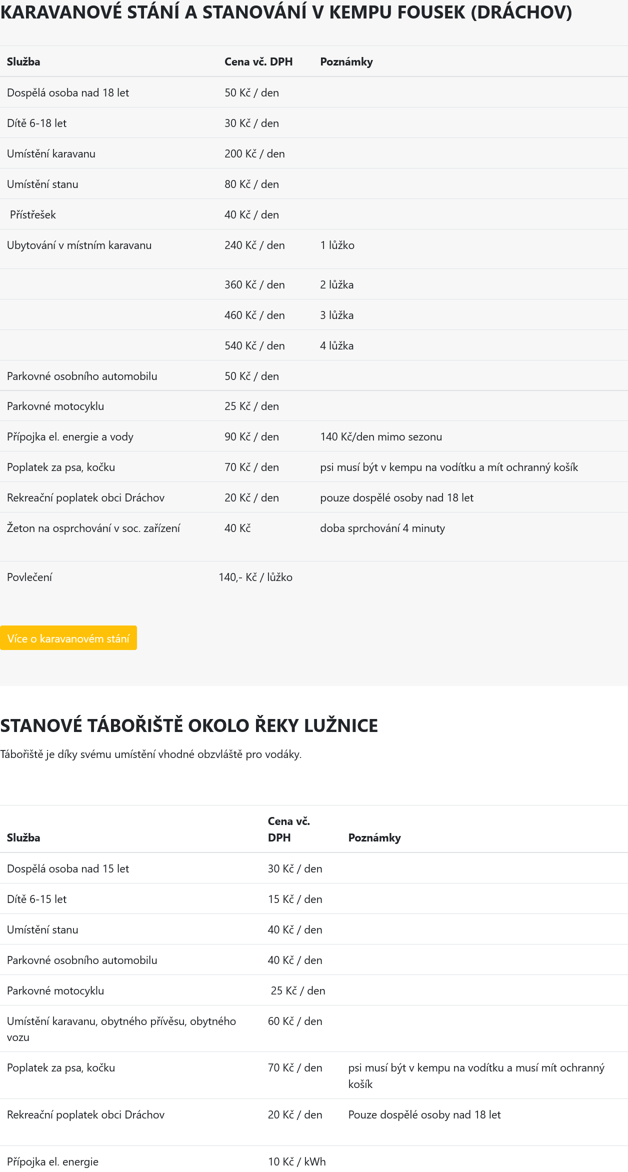Click the '4 lůžka' note cell
This screenshot has width=628, height=1172.
[336, 345]
